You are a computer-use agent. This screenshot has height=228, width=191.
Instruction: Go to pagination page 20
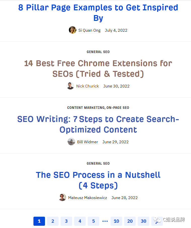click(x=130, y=221)
